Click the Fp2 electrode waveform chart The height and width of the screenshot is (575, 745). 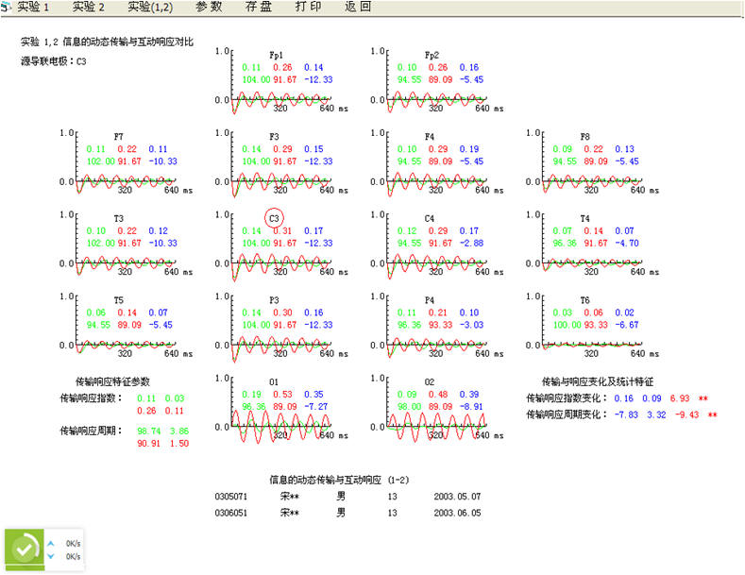[x=436, y=81]
